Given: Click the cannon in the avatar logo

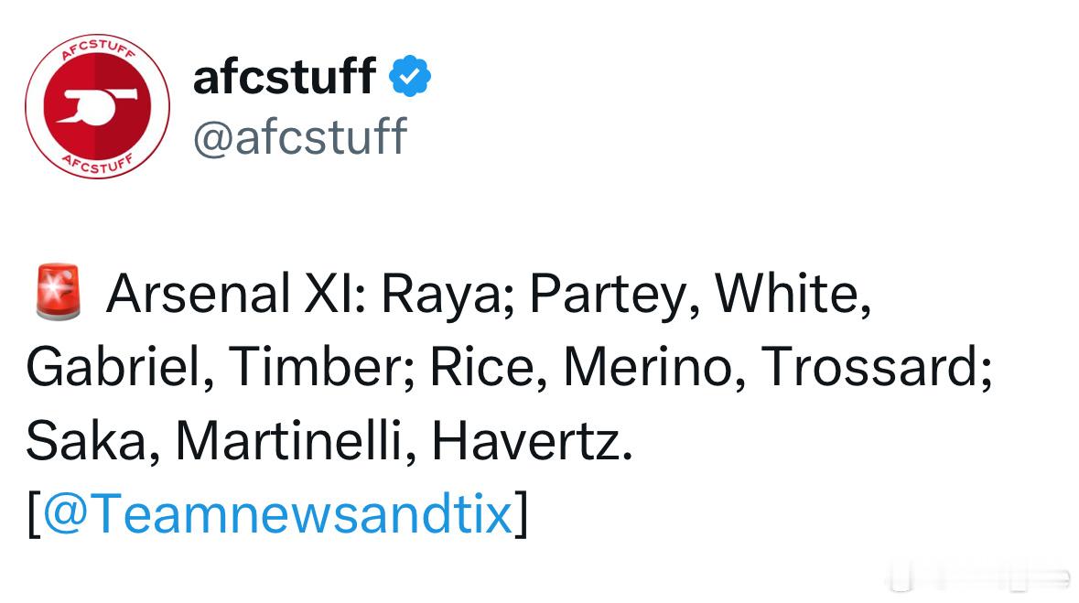Looking at the screenshot, I should click(x=96, y=104).
